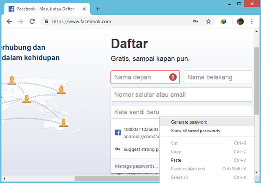Click the vertical scrollbar up arrow
The height and width of the screenshot is (183, 261).
point(257,31)
